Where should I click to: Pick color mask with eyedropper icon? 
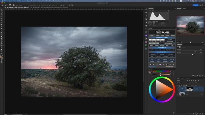point(174,50)
